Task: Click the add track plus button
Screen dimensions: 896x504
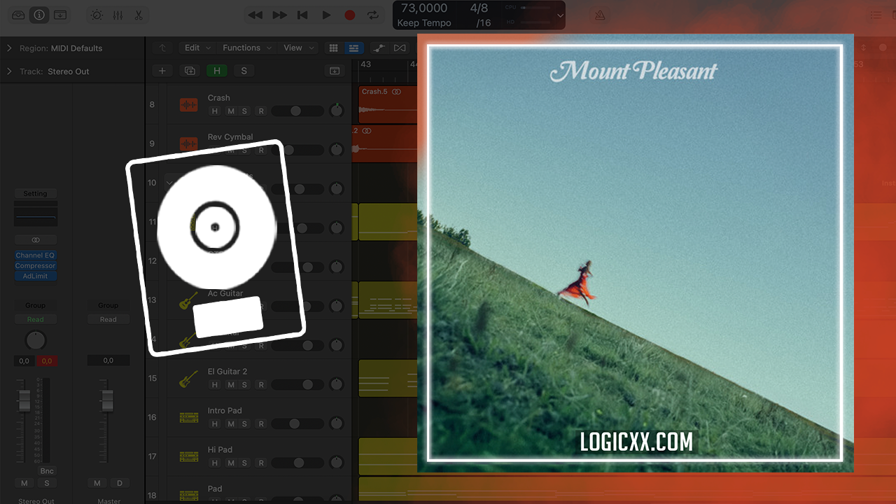Action: pos(162,71)
